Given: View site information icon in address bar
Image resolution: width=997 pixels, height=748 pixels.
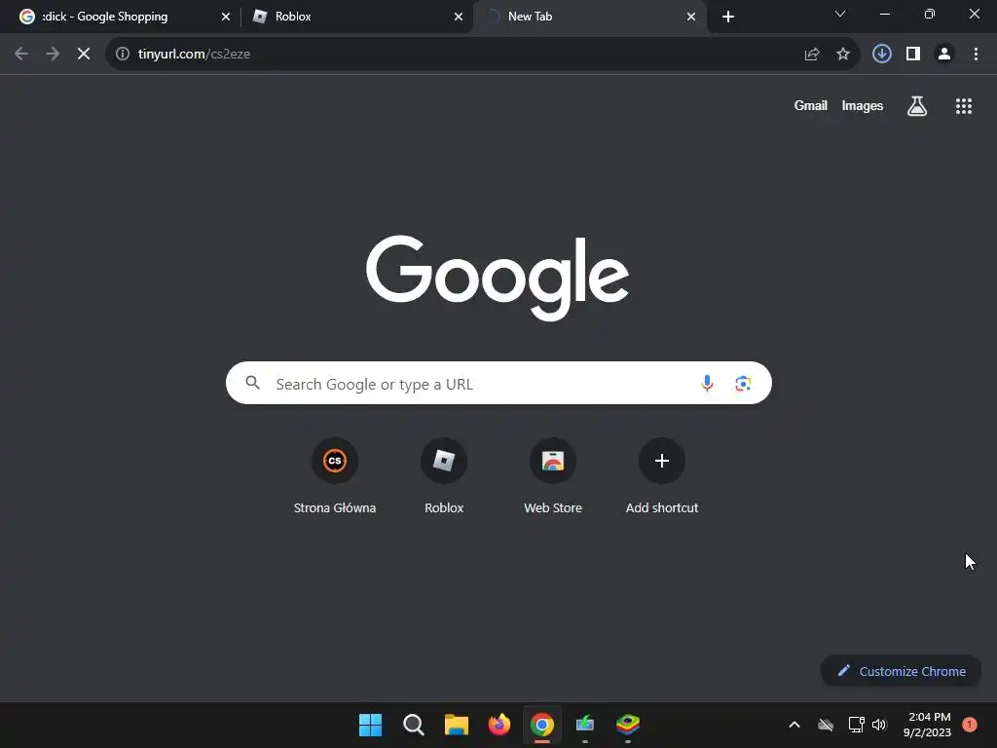Looking at the screenshot, I should point(123,55).
